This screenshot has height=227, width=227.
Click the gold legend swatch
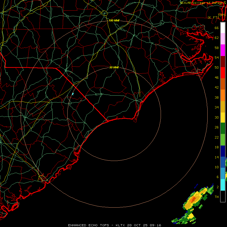(223, 107)
